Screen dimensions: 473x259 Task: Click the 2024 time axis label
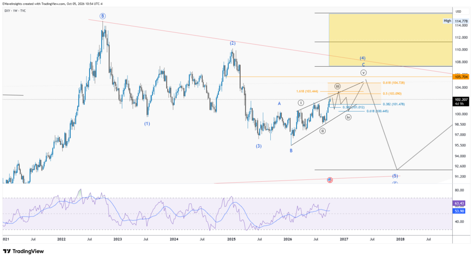click(x=174, y=239)
